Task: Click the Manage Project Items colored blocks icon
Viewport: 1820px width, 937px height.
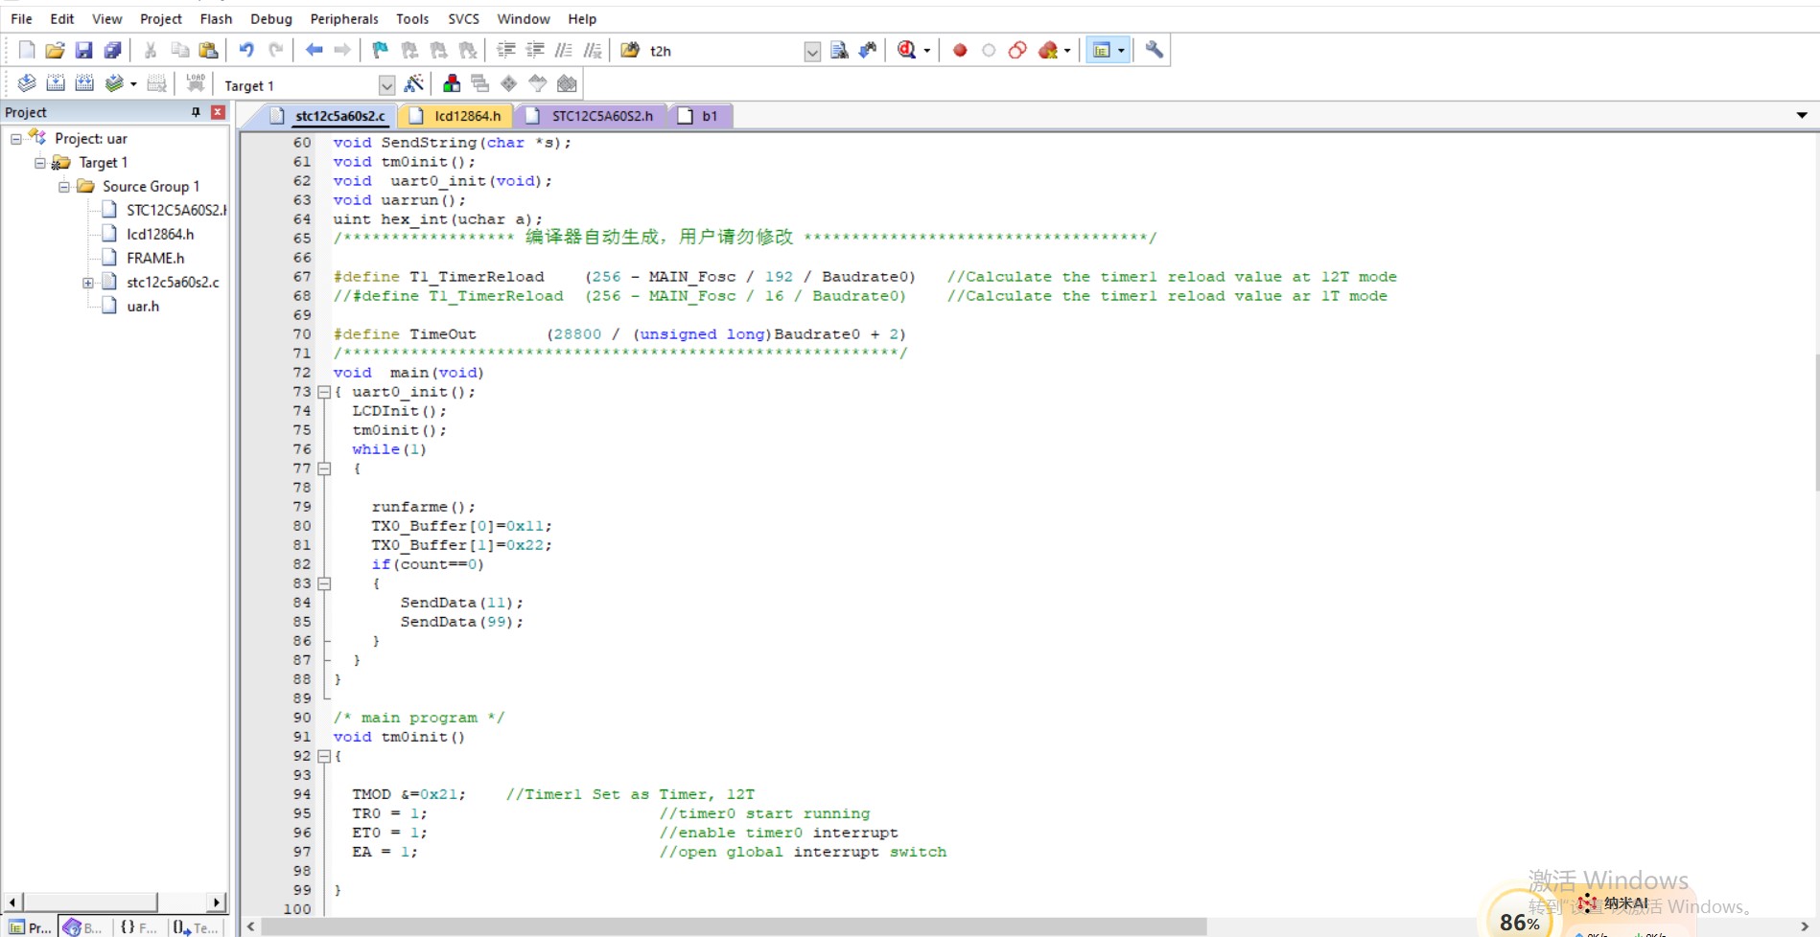Action: click(452, 84)
